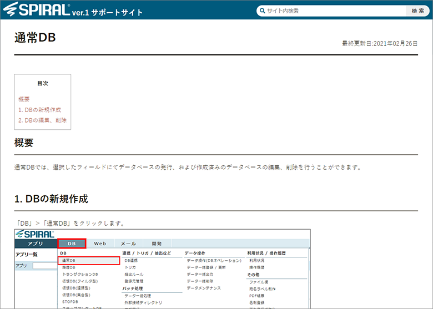Click the アプリ一覧 heading in the screenshot
Viewport: 433px width, 309px height.
[x=27, y=255]
